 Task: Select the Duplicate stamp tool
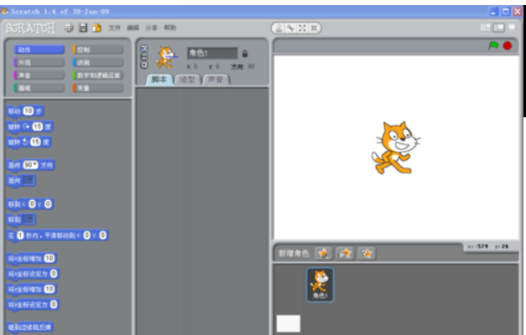[279, 28]
